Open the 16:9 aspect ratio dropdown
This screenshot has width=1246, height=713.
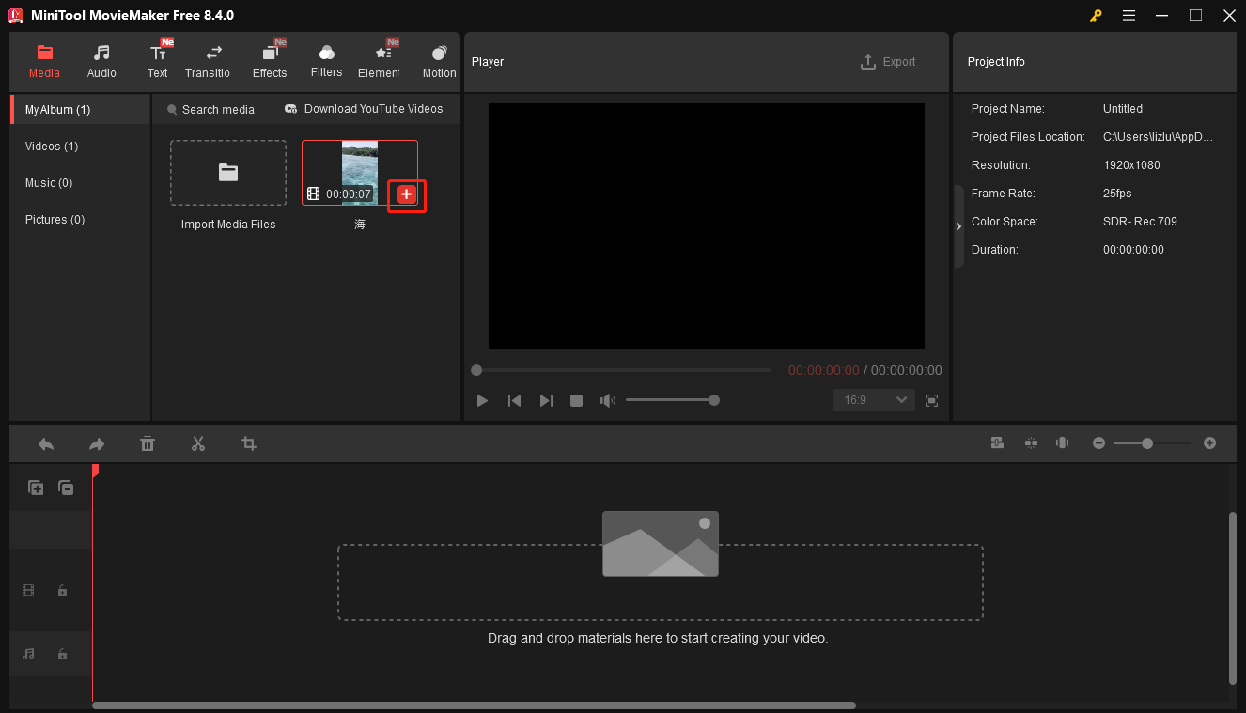873,399
